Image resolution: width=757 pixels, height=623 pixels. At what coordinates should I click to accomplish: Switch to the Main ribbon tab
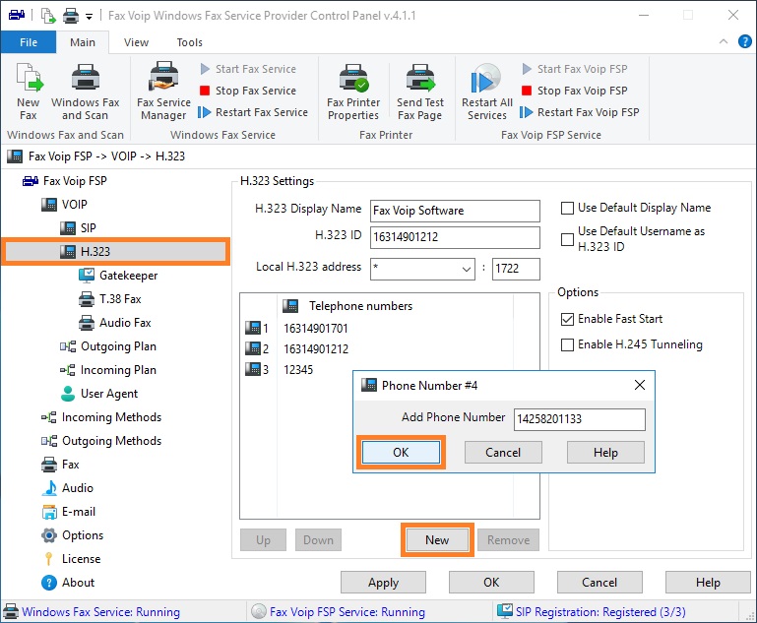(x=83, y=42)
